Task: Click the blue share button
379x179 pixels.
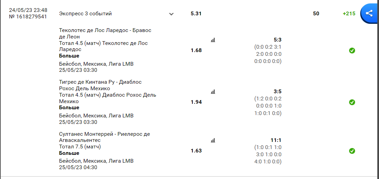Action: (x=369, y=14)
